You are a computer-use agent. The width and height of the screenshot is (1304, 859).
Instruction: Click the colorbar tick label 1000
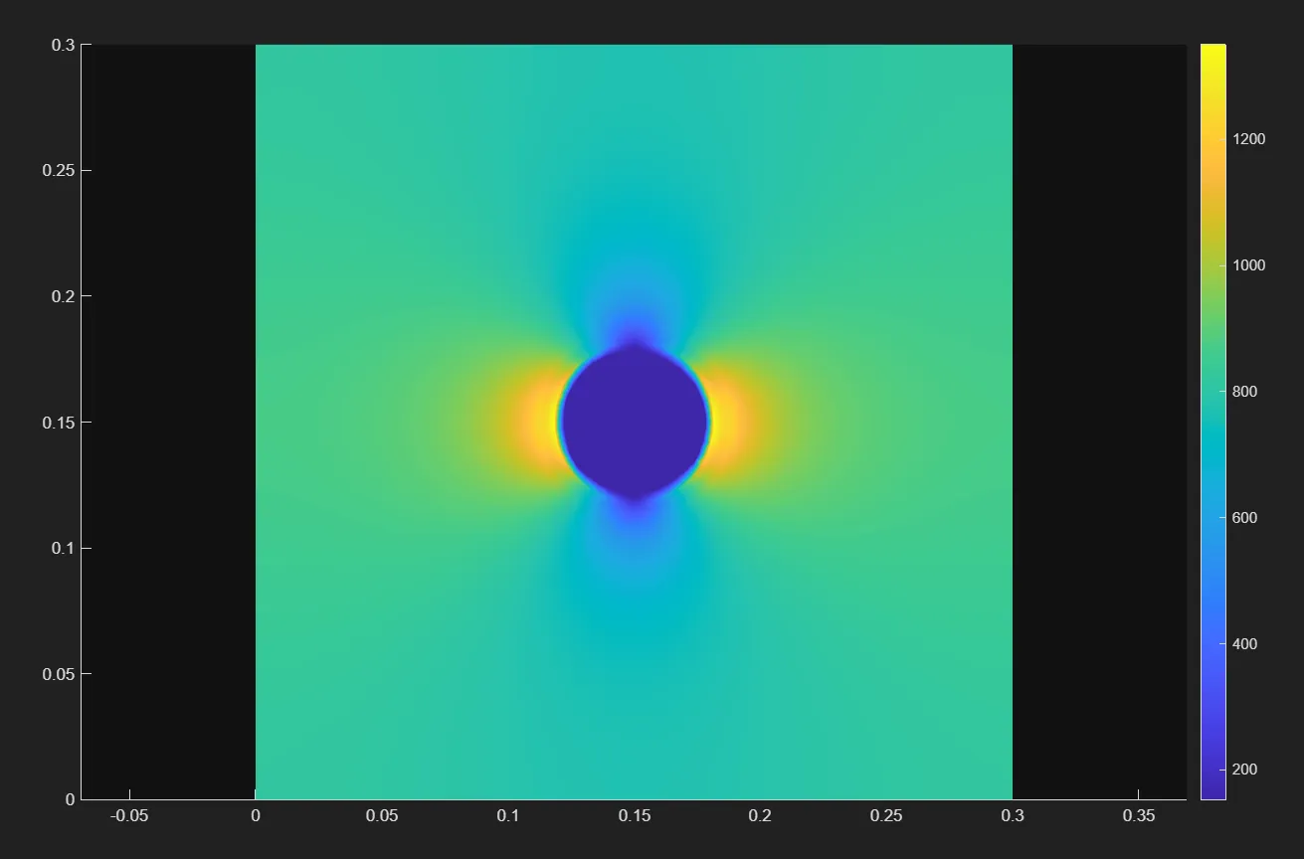1247,265
